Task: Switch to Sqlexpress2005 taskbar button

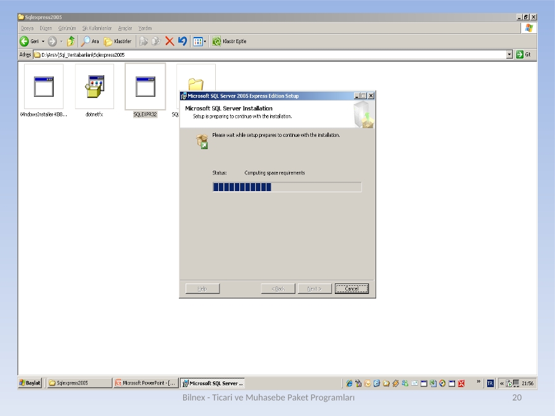Action: (x=80, y=383)
